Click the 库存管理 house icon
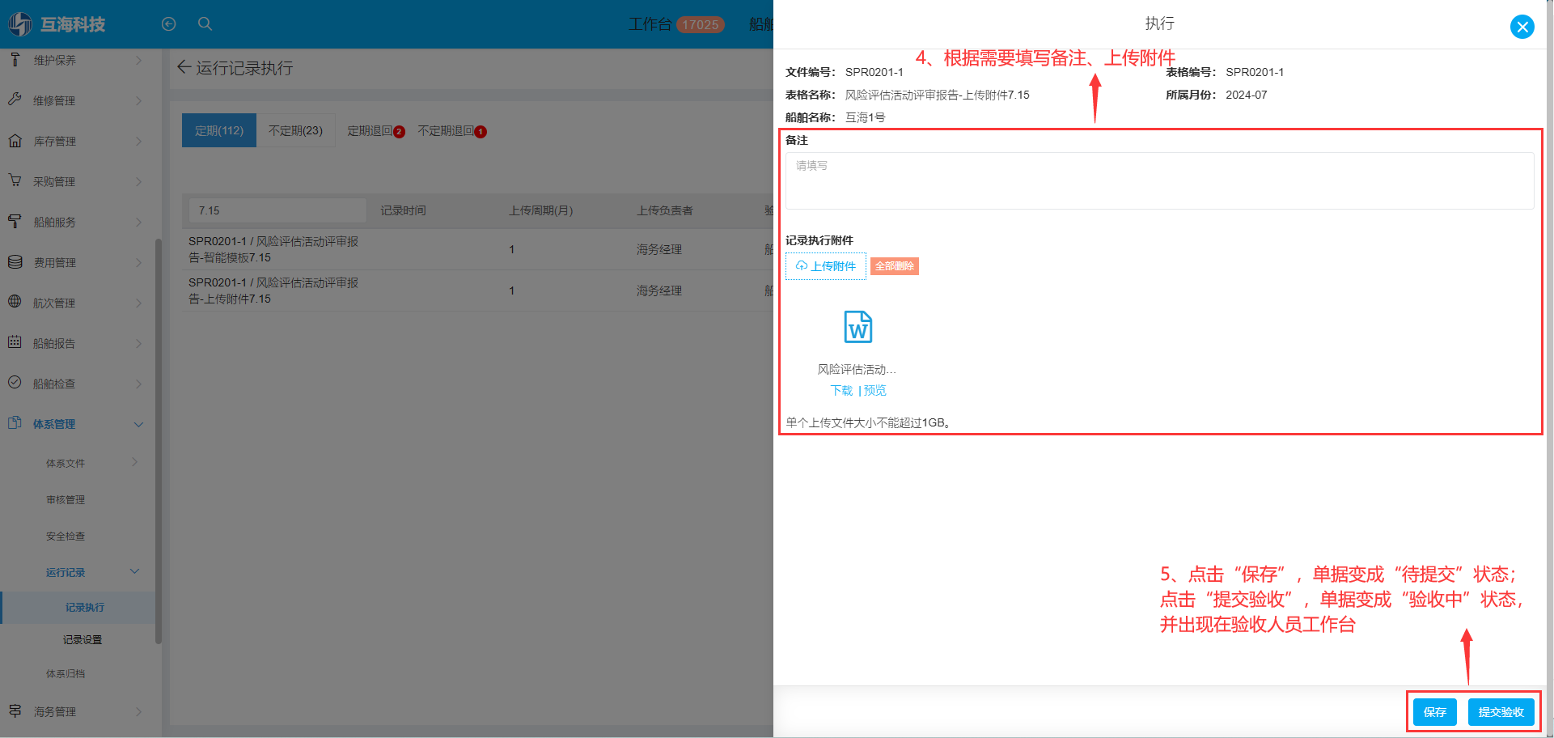 [15, 141]
